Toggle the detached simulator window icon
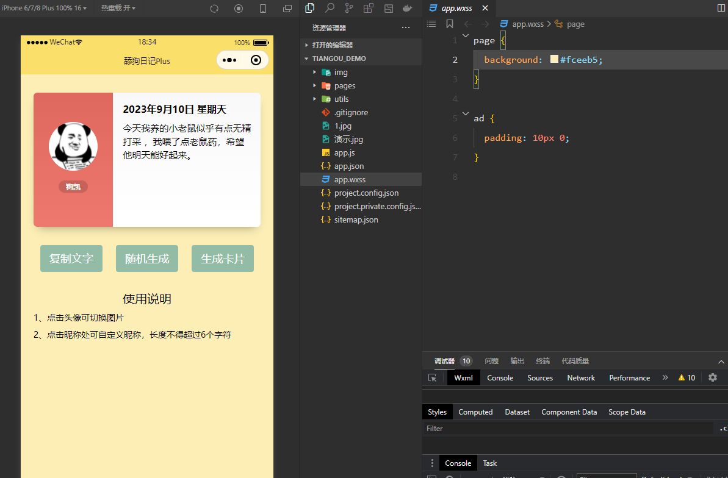728x478 pixels. pyautogui.click(x=287, y=9)
